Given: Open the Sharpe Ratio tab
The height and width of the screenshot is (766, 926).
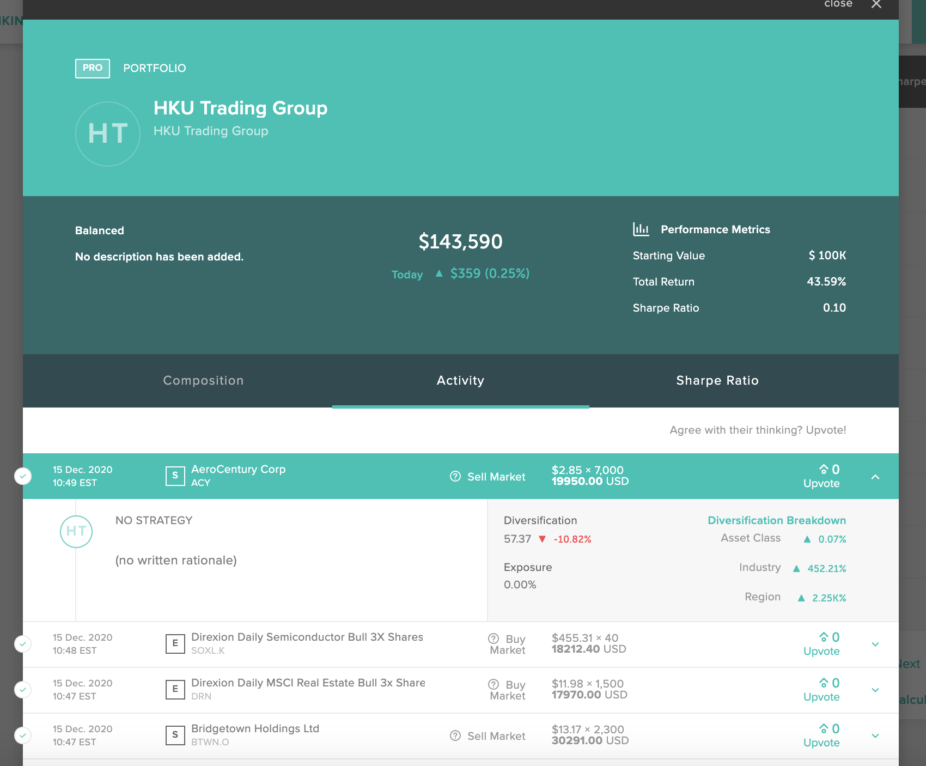Looking at the screenshot, I should (x=717, y=380).
